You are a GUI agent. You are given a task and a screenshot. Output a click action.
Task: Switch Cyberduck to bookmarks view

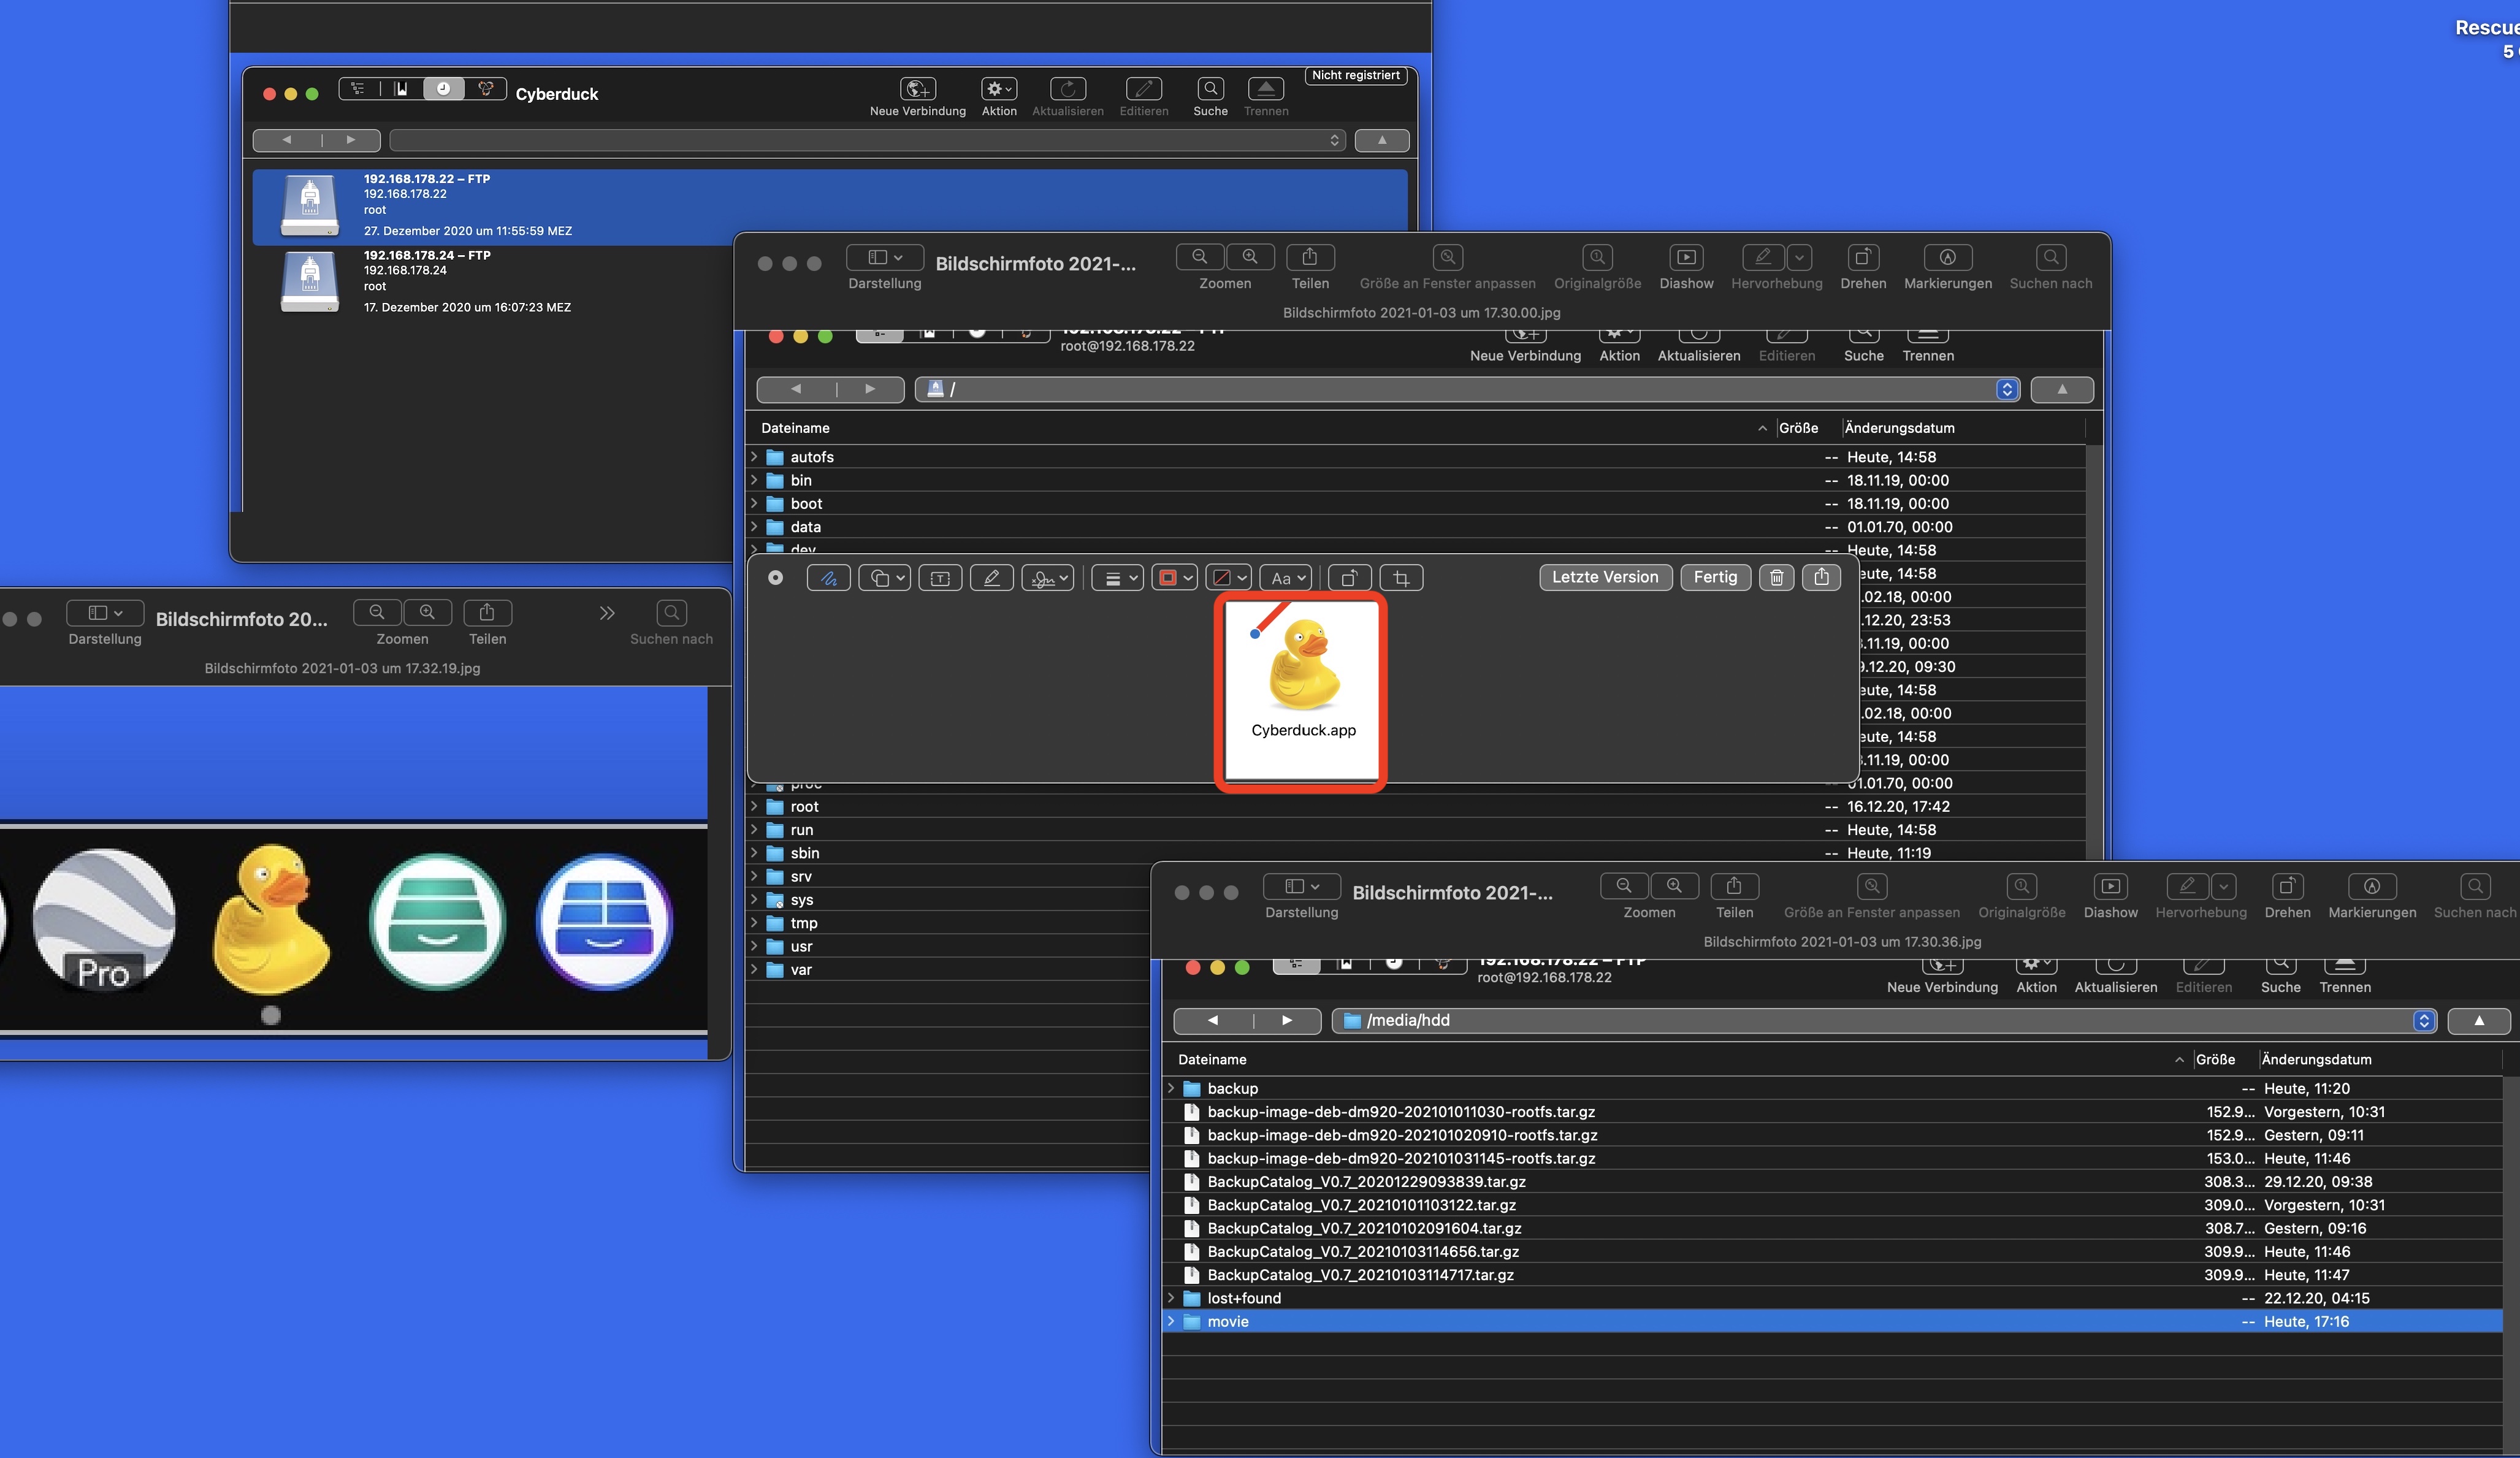pos(401,89)
